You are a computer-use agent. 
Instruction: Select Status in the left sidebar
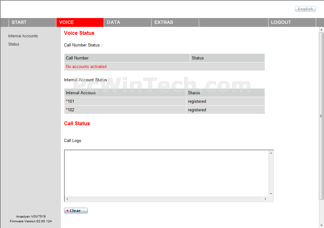point(14,44)
